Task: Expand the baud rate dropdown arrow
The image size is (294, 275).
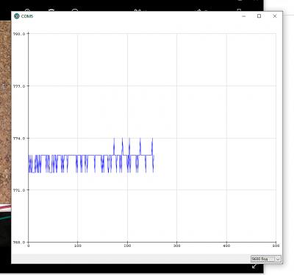Action: click(x=278, y=259)
